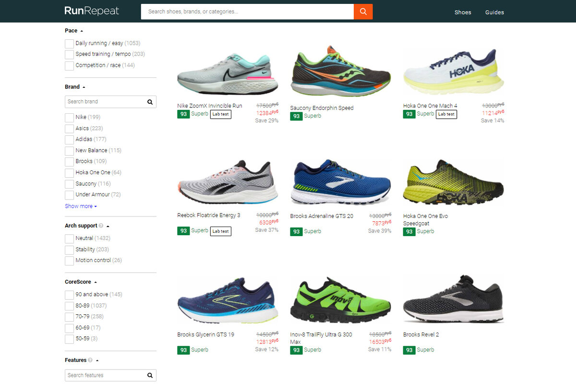
Task: Focus the Search features field
Action: tap(106, 375)
